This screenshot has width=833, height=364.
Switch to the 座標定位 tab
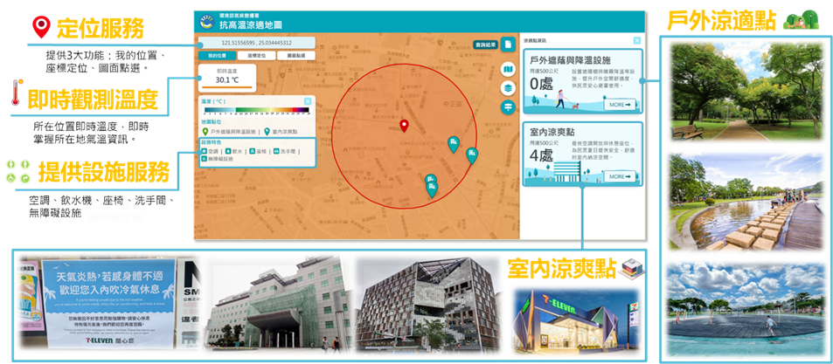coord(256,56)
